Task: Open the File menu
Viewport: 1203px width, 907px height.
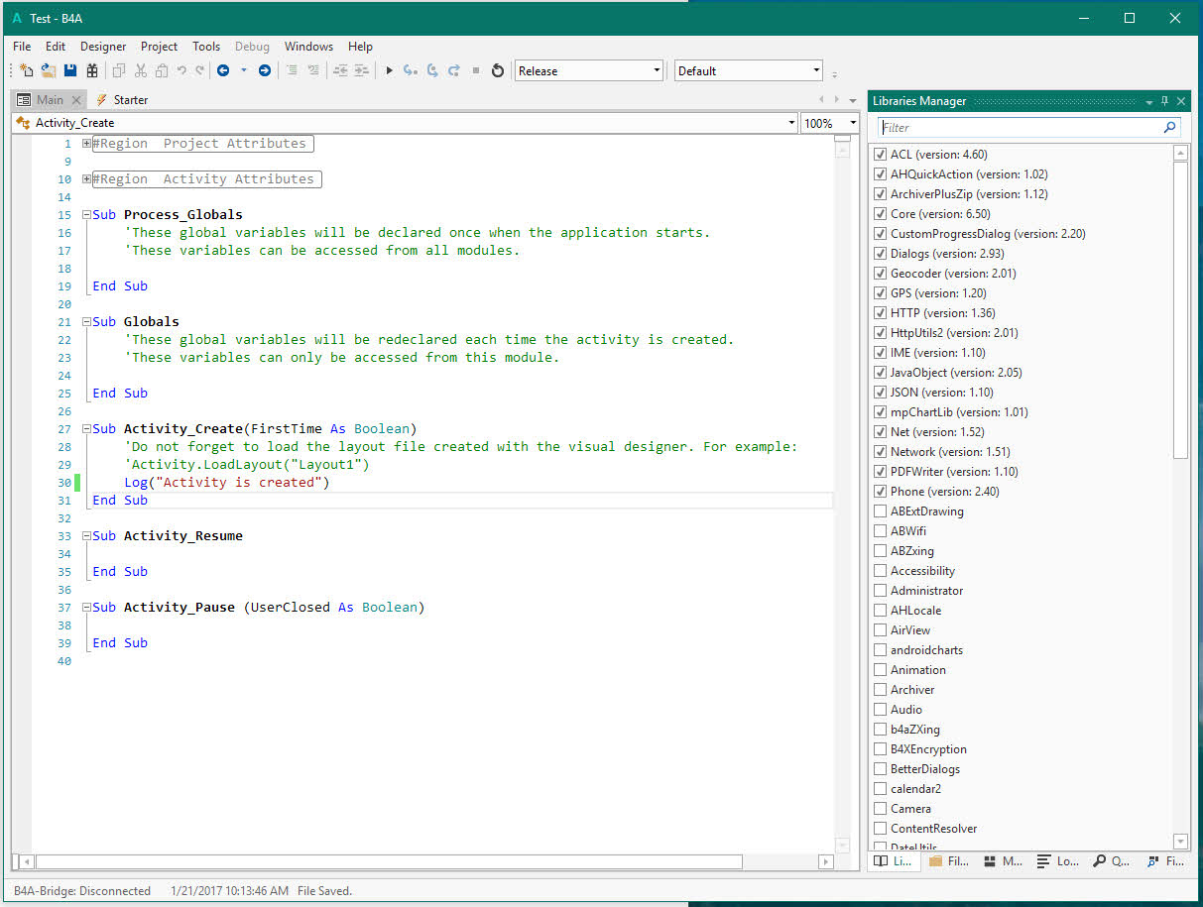Action: pyautogui.click(x=22, y=47)
